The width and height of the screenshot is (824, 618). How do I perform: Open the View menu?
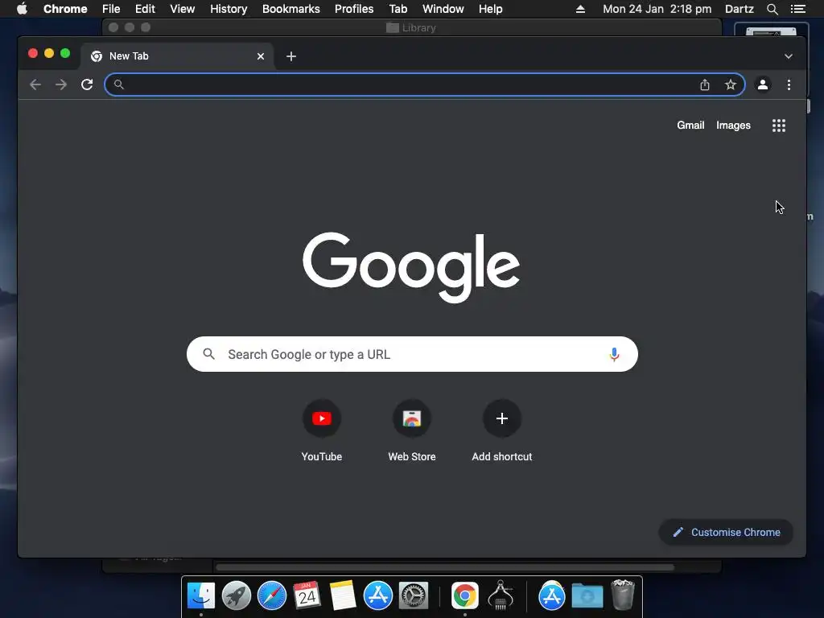coord(183,9)
